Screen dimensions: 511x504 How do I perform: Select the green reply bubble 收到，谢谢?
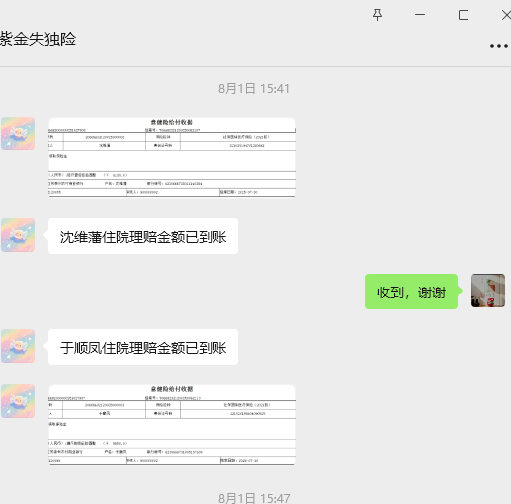411,292
